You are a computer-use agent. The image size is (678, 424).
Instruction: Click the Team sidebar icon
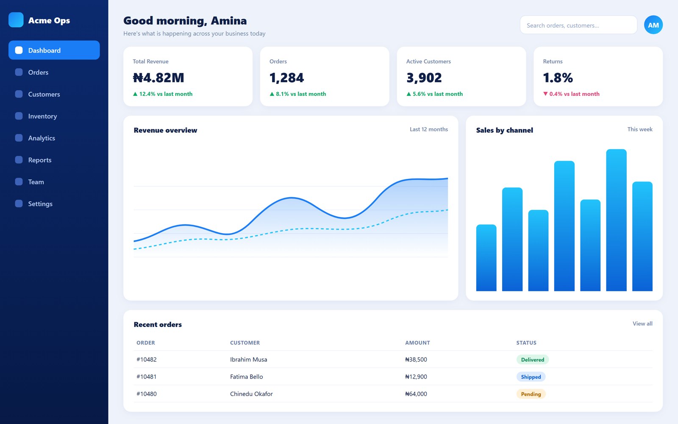[x=19, y=181]
